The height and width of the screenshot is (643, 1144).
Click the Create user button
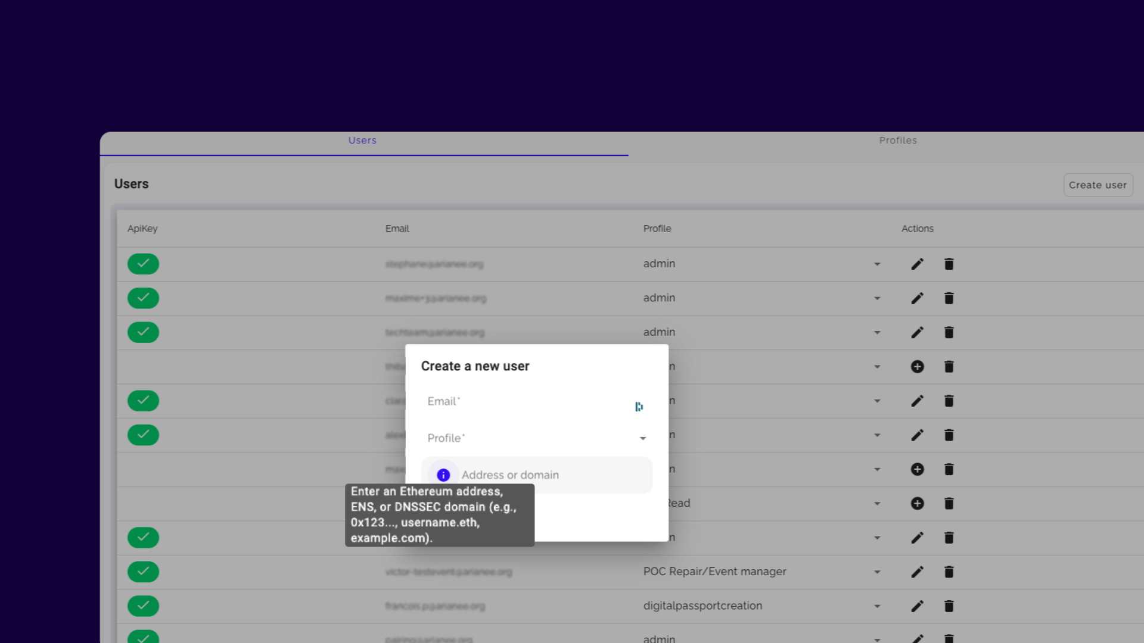tap(1098, 185)
